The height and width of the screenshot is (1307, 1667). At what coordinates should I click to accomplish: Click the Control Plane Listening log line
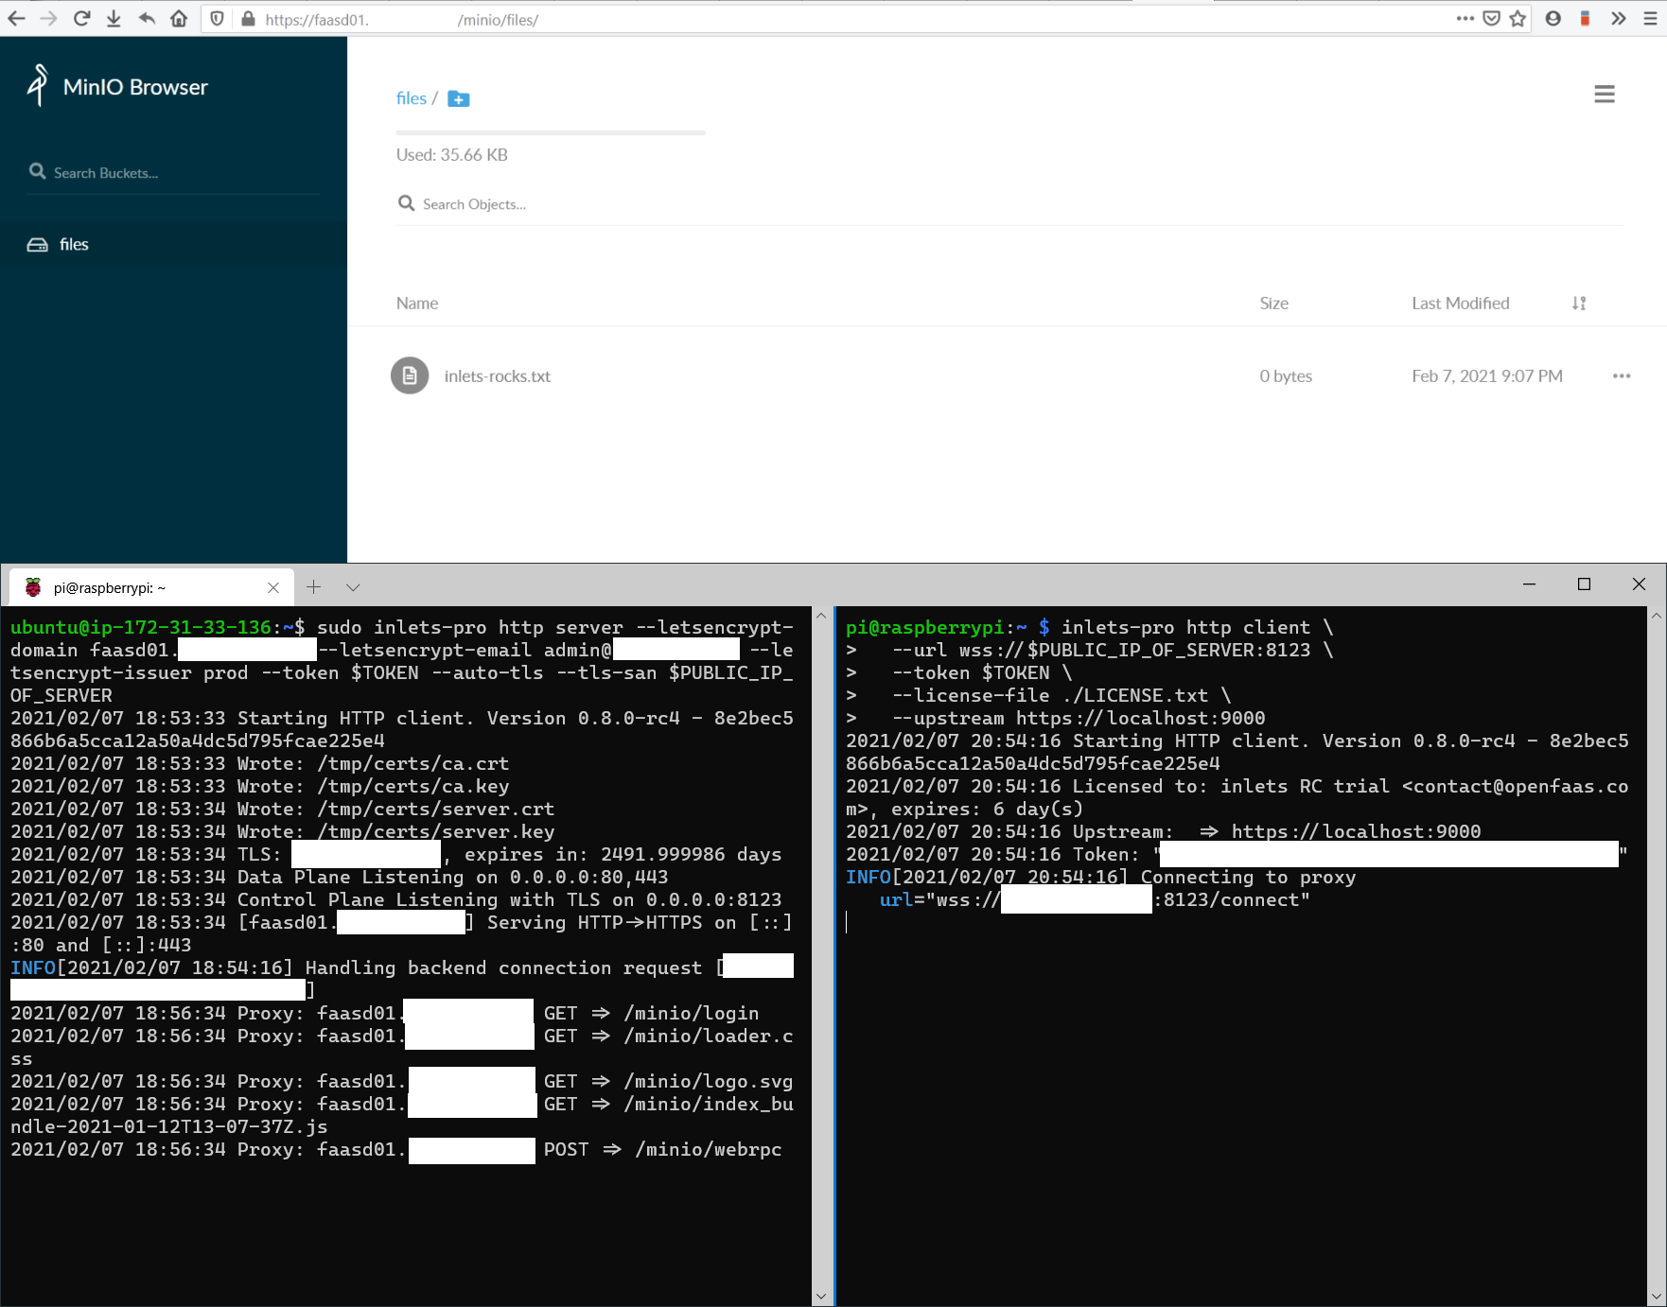coord(396,900)
